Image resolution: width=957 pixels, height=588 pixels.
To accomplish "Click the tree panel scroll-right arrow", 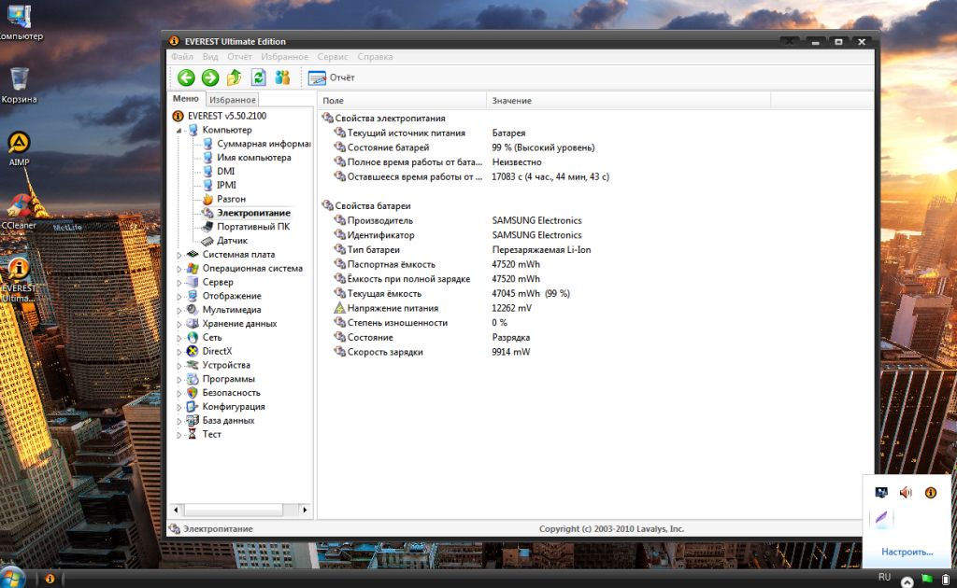I will coord(305,510).
